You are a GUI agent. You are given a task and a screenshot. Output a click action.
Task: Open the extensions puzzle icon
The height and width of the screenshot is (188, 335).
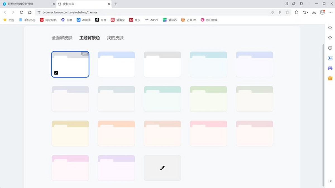coord(296,12)
